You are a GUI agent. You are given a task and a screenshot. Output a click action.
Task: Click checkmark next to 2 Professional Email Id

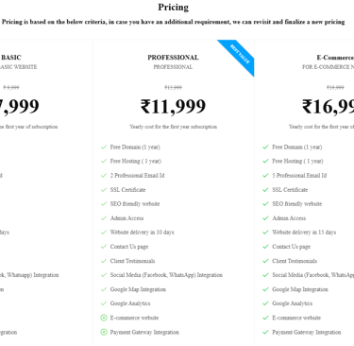tap(104, 175)
